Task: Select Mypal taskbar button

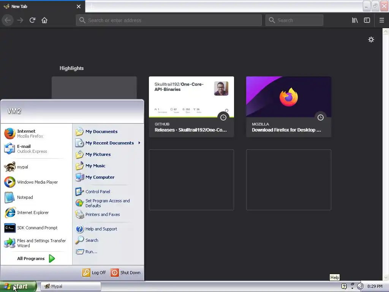Action: pos(71,286)
